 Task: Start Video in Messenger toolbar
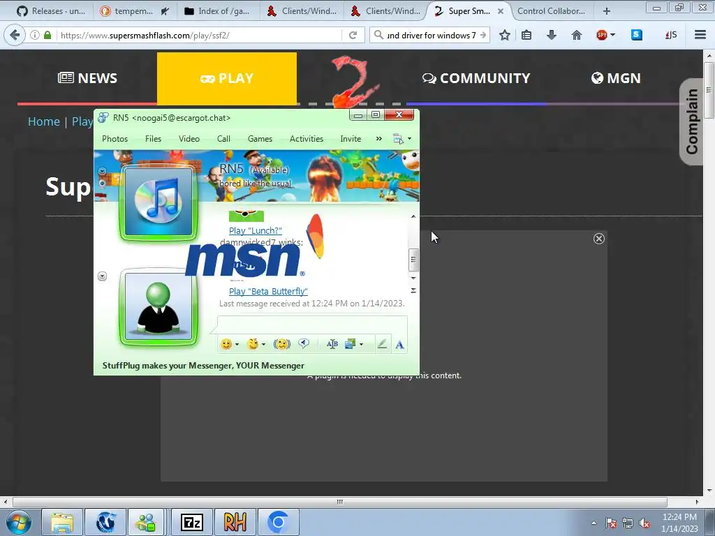click(189, 139)
